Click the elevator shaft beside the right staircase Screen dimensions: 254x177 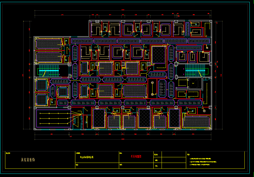coord(195,84)
